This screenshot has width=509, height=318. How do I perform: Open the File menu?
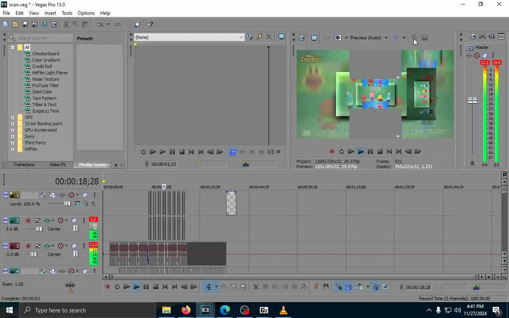tap(6, 13)
